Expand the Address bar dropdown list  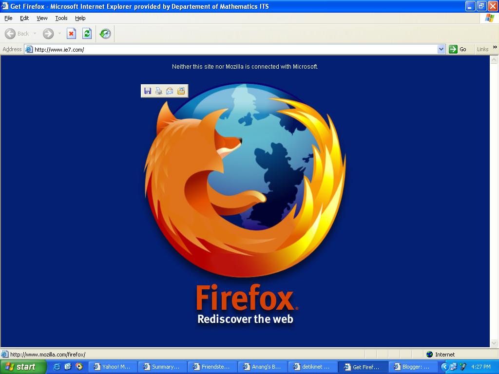[x=441, y=49]
